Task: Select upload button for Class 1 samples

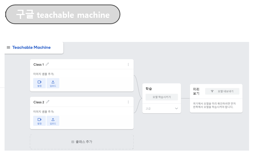Action: pos(53,83)
